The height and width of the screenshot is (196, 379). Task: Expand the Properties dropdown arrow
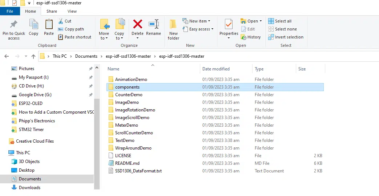[229, 38]
